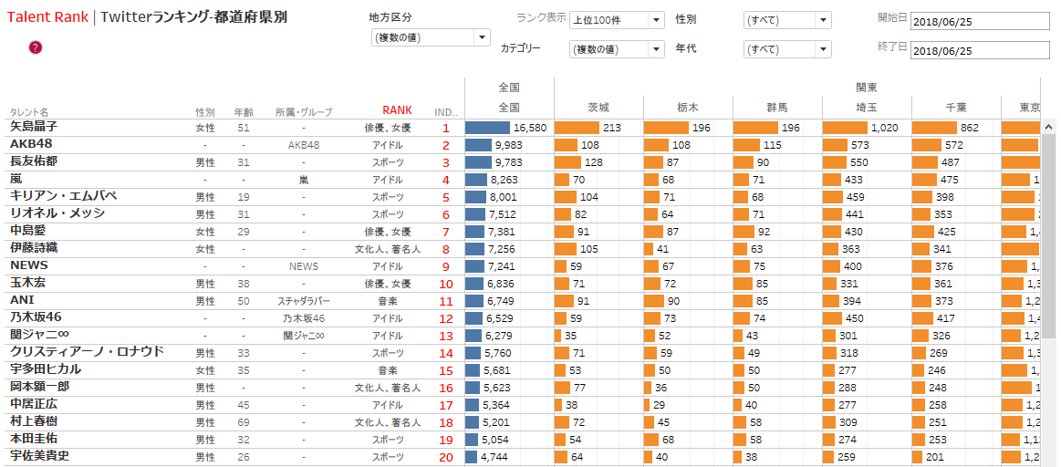
Task: Click the orange 埼玉 bar for 矢島晶子
Action: point(844,128)
